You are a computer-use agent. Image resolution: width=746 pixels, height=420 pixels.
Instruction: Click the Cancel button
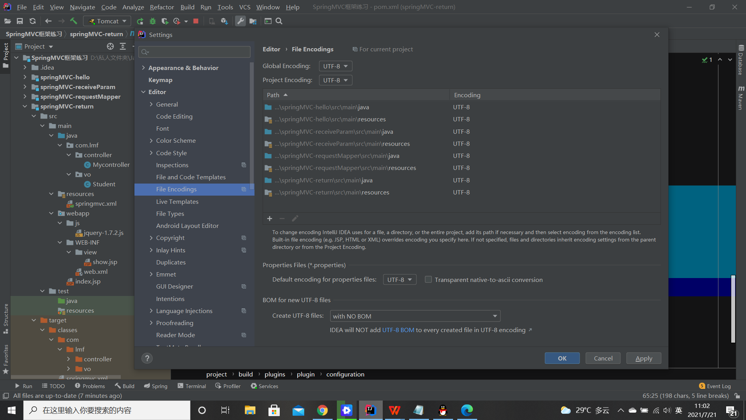[603, 358]
